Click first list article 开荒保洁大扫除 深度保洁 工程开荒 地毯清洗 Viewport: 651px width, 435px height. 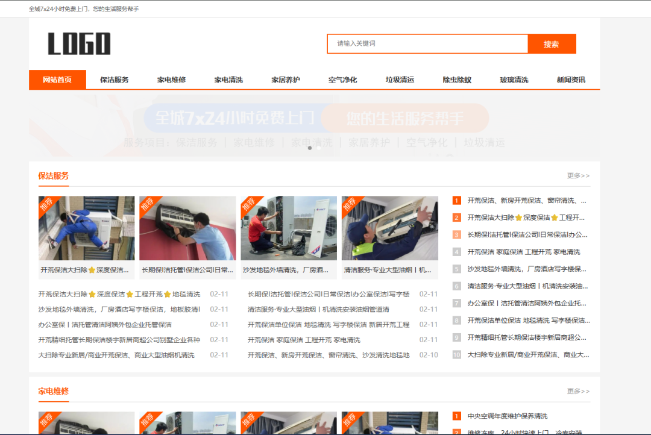119,294
